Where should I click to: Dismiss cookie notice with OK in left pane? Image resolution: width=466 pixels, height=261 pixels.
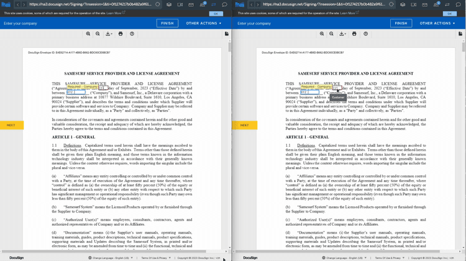coord(216,13)
